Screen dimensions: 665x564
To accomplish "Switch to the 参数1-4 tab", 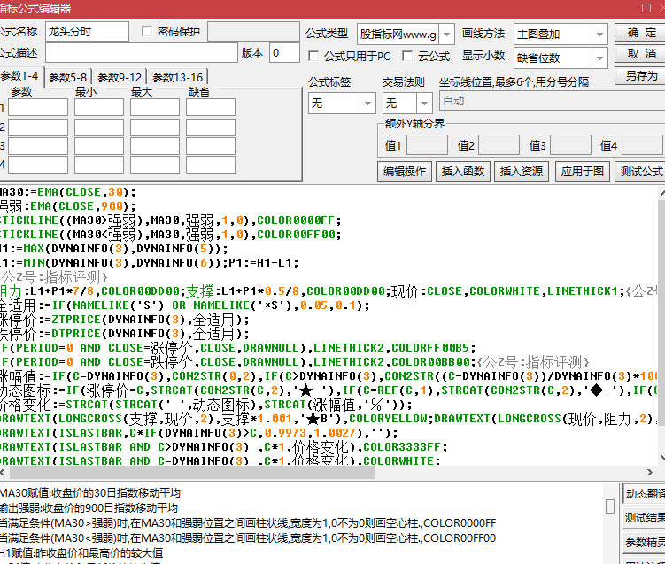I will coord(20,76).
